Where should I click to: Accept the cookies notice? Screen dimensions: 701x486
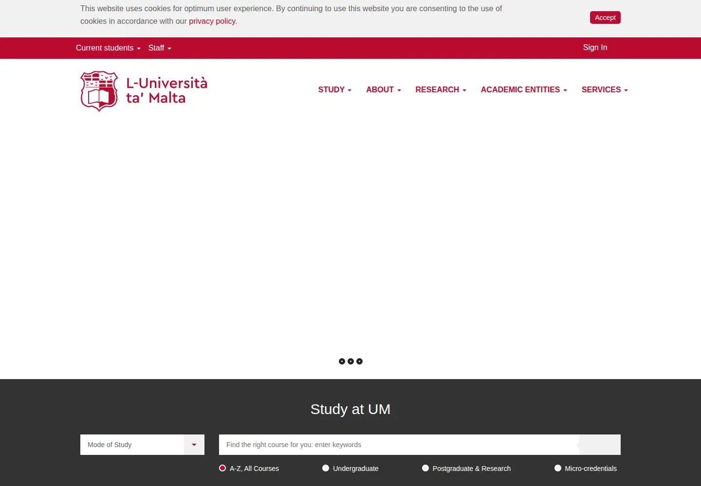click(605, 17)
